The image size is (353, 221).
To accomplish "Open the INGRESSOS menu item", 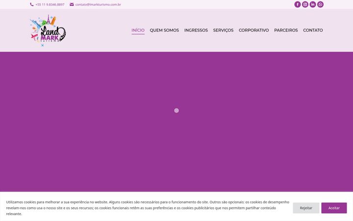I will pyautogui.click(x=196, y=30).
